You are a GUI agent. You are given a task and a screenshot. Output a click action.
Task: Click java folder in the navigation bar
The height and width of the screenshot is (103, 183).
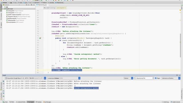(25, 3)
